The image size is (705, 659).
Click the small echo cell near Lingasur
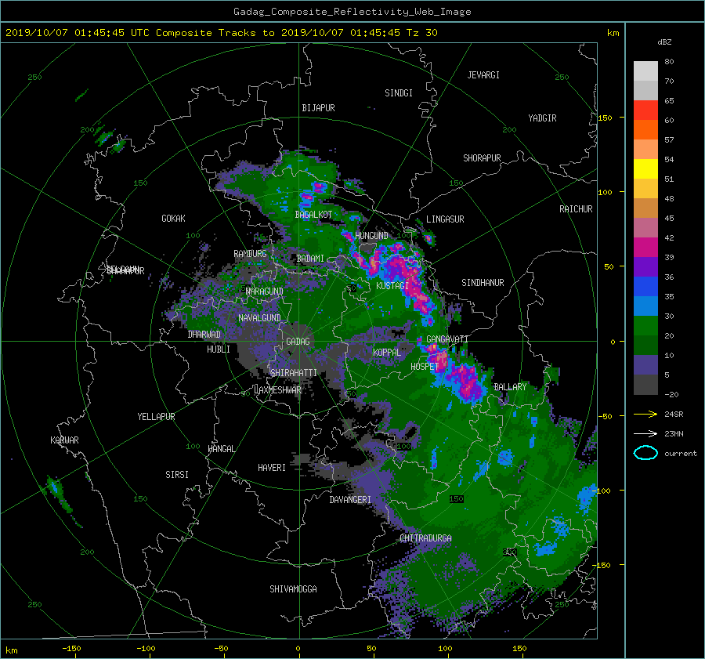point(428,238)
